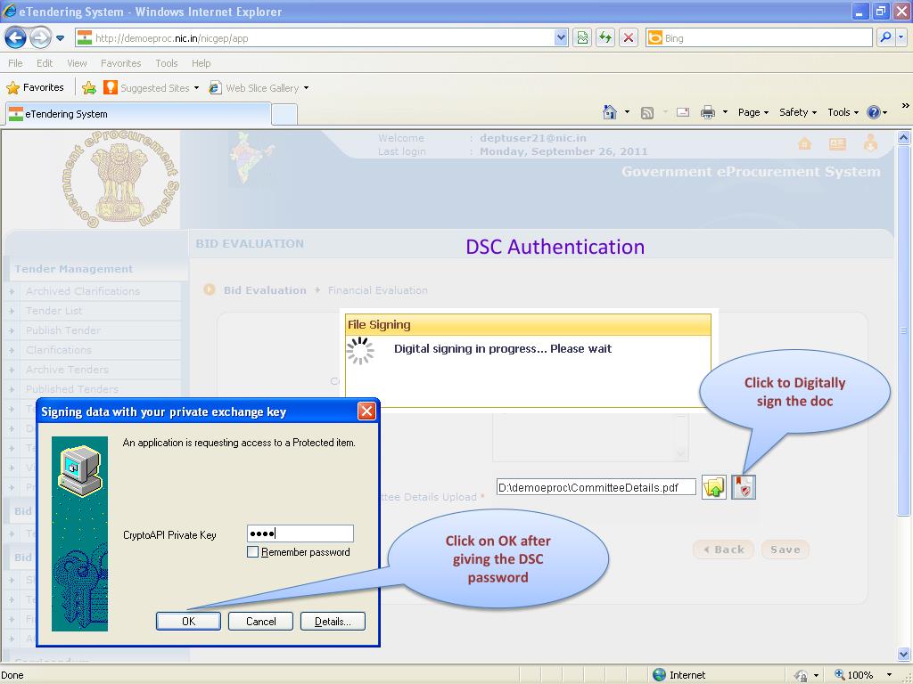Click the browse file folder icon
This screenshot has height=684, width=913.
(714, 487)
